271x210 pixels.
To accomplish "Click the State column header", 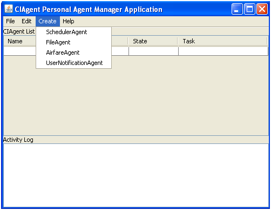I will [153, 41].
